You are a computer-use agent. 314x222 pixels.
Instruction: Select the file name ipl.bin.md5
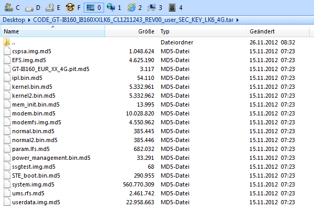click(27, 78)
